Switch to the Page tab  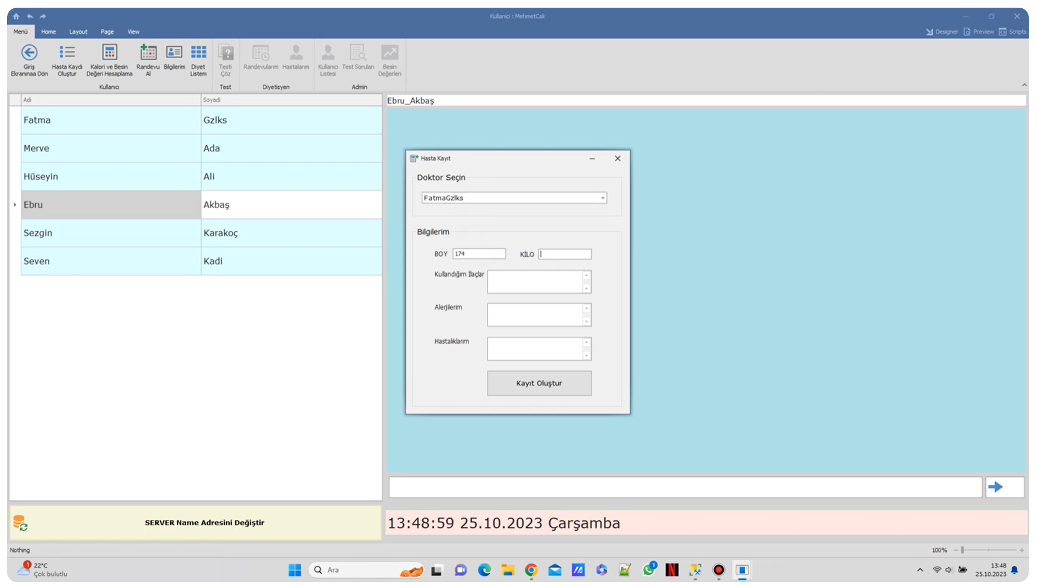point(107,32)
